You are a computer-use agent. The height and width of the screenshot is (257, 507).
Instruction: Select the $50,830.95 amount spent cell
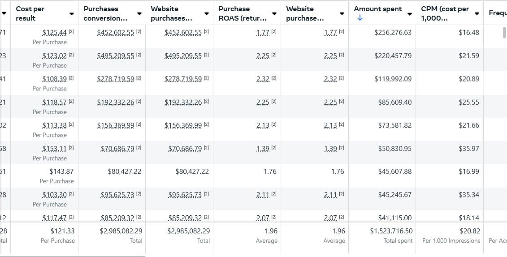[x=395, y=148]
